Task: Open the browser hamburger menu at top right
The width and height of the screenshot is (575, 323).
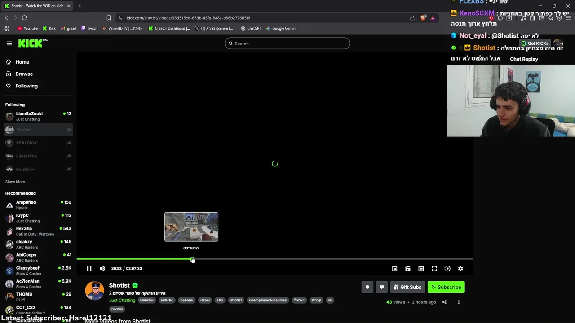Action: [568, 18]
